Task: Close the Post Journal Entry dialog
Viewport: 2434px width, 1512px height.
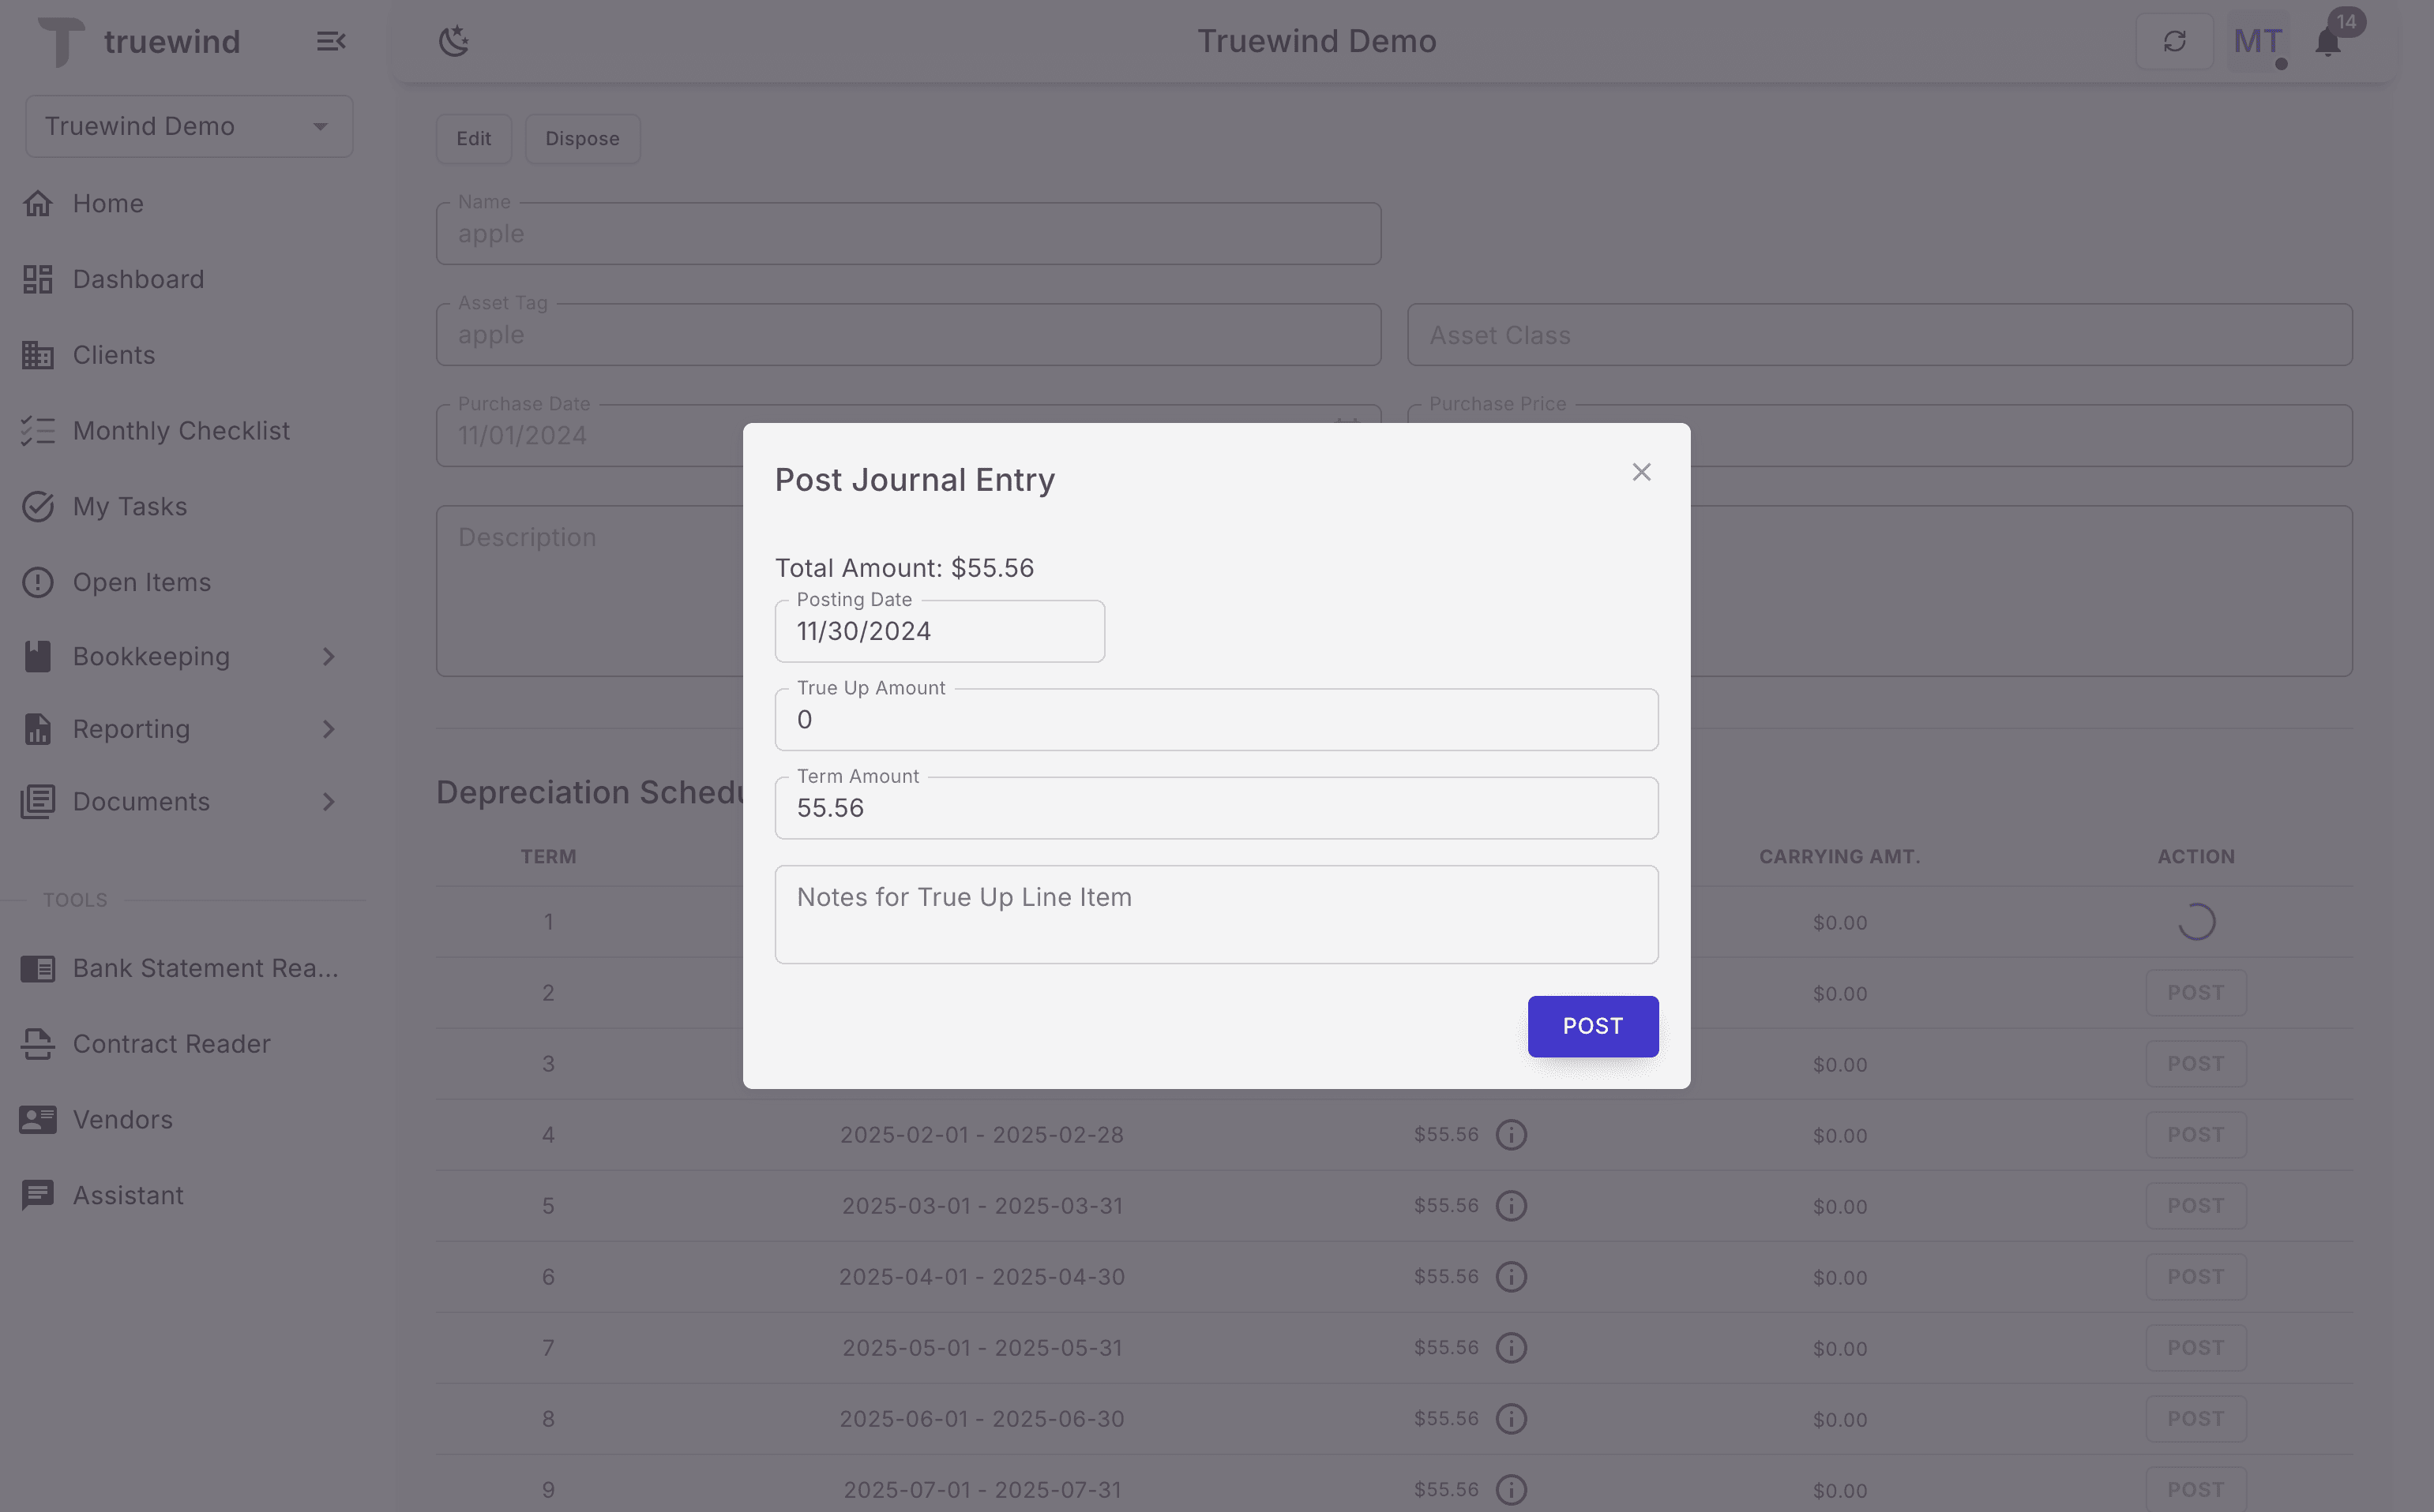Action: coord(1641,471)
